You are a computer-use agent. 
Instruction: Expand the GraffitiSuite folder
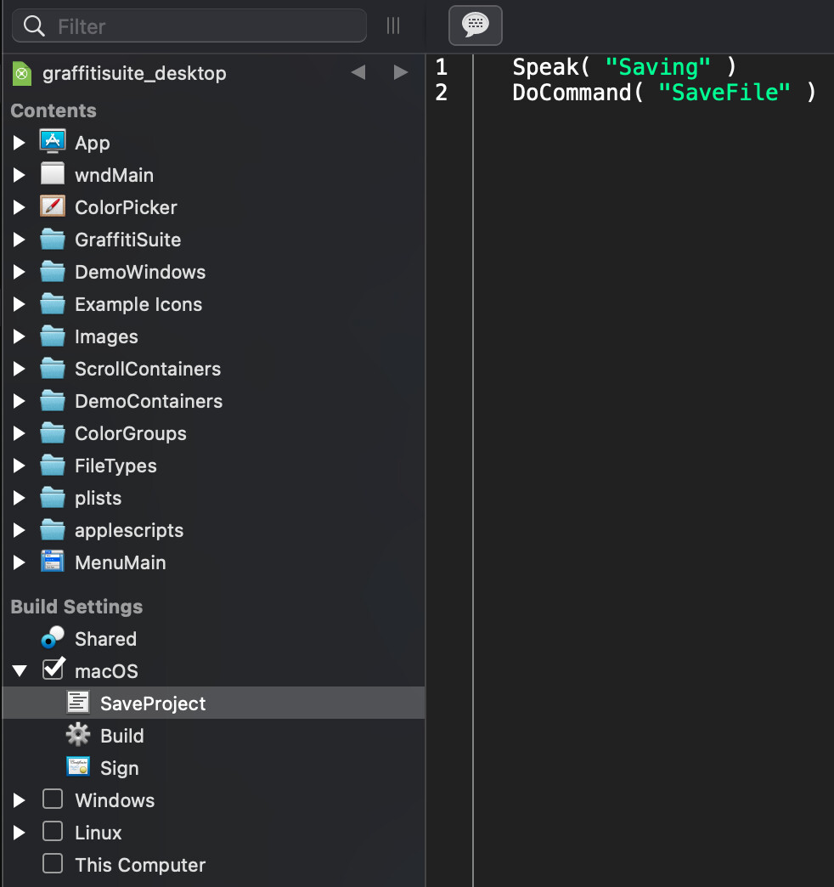[20, 240]
